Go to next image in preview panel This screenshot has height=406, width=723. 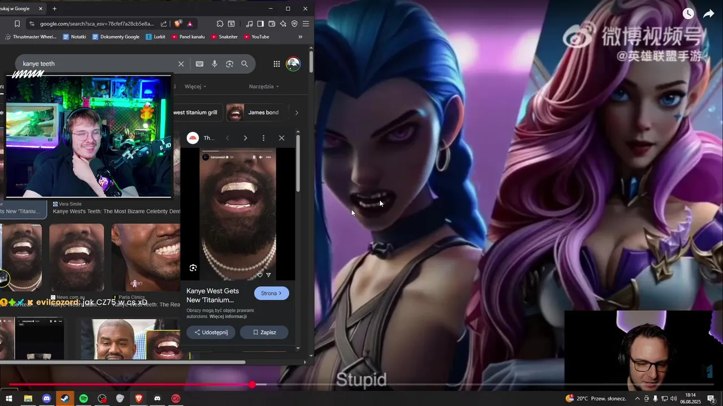pyautogui.click(x=245, y=138)
